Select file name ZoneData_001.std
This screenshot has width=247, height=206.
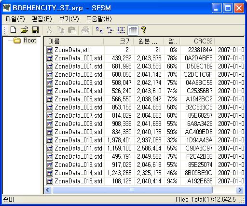(x=78, y=67)
